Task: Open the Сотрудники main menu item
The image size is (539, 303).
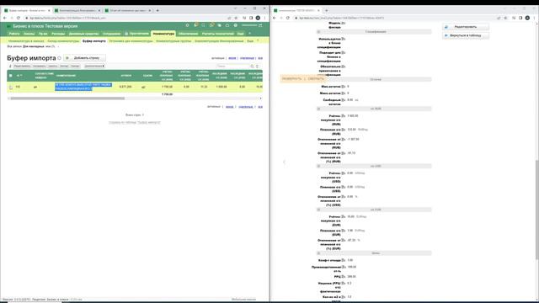Action: click(111, 34)
